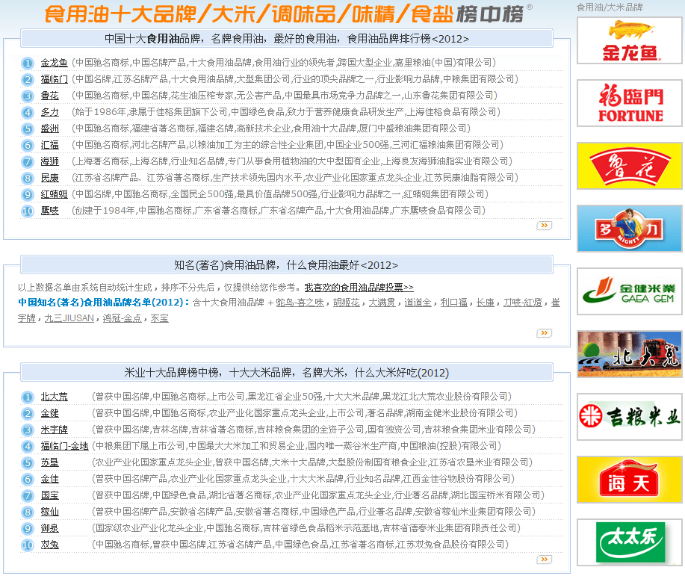Select the 长康 brand link
685x576 pixels.
pos(485,303)
